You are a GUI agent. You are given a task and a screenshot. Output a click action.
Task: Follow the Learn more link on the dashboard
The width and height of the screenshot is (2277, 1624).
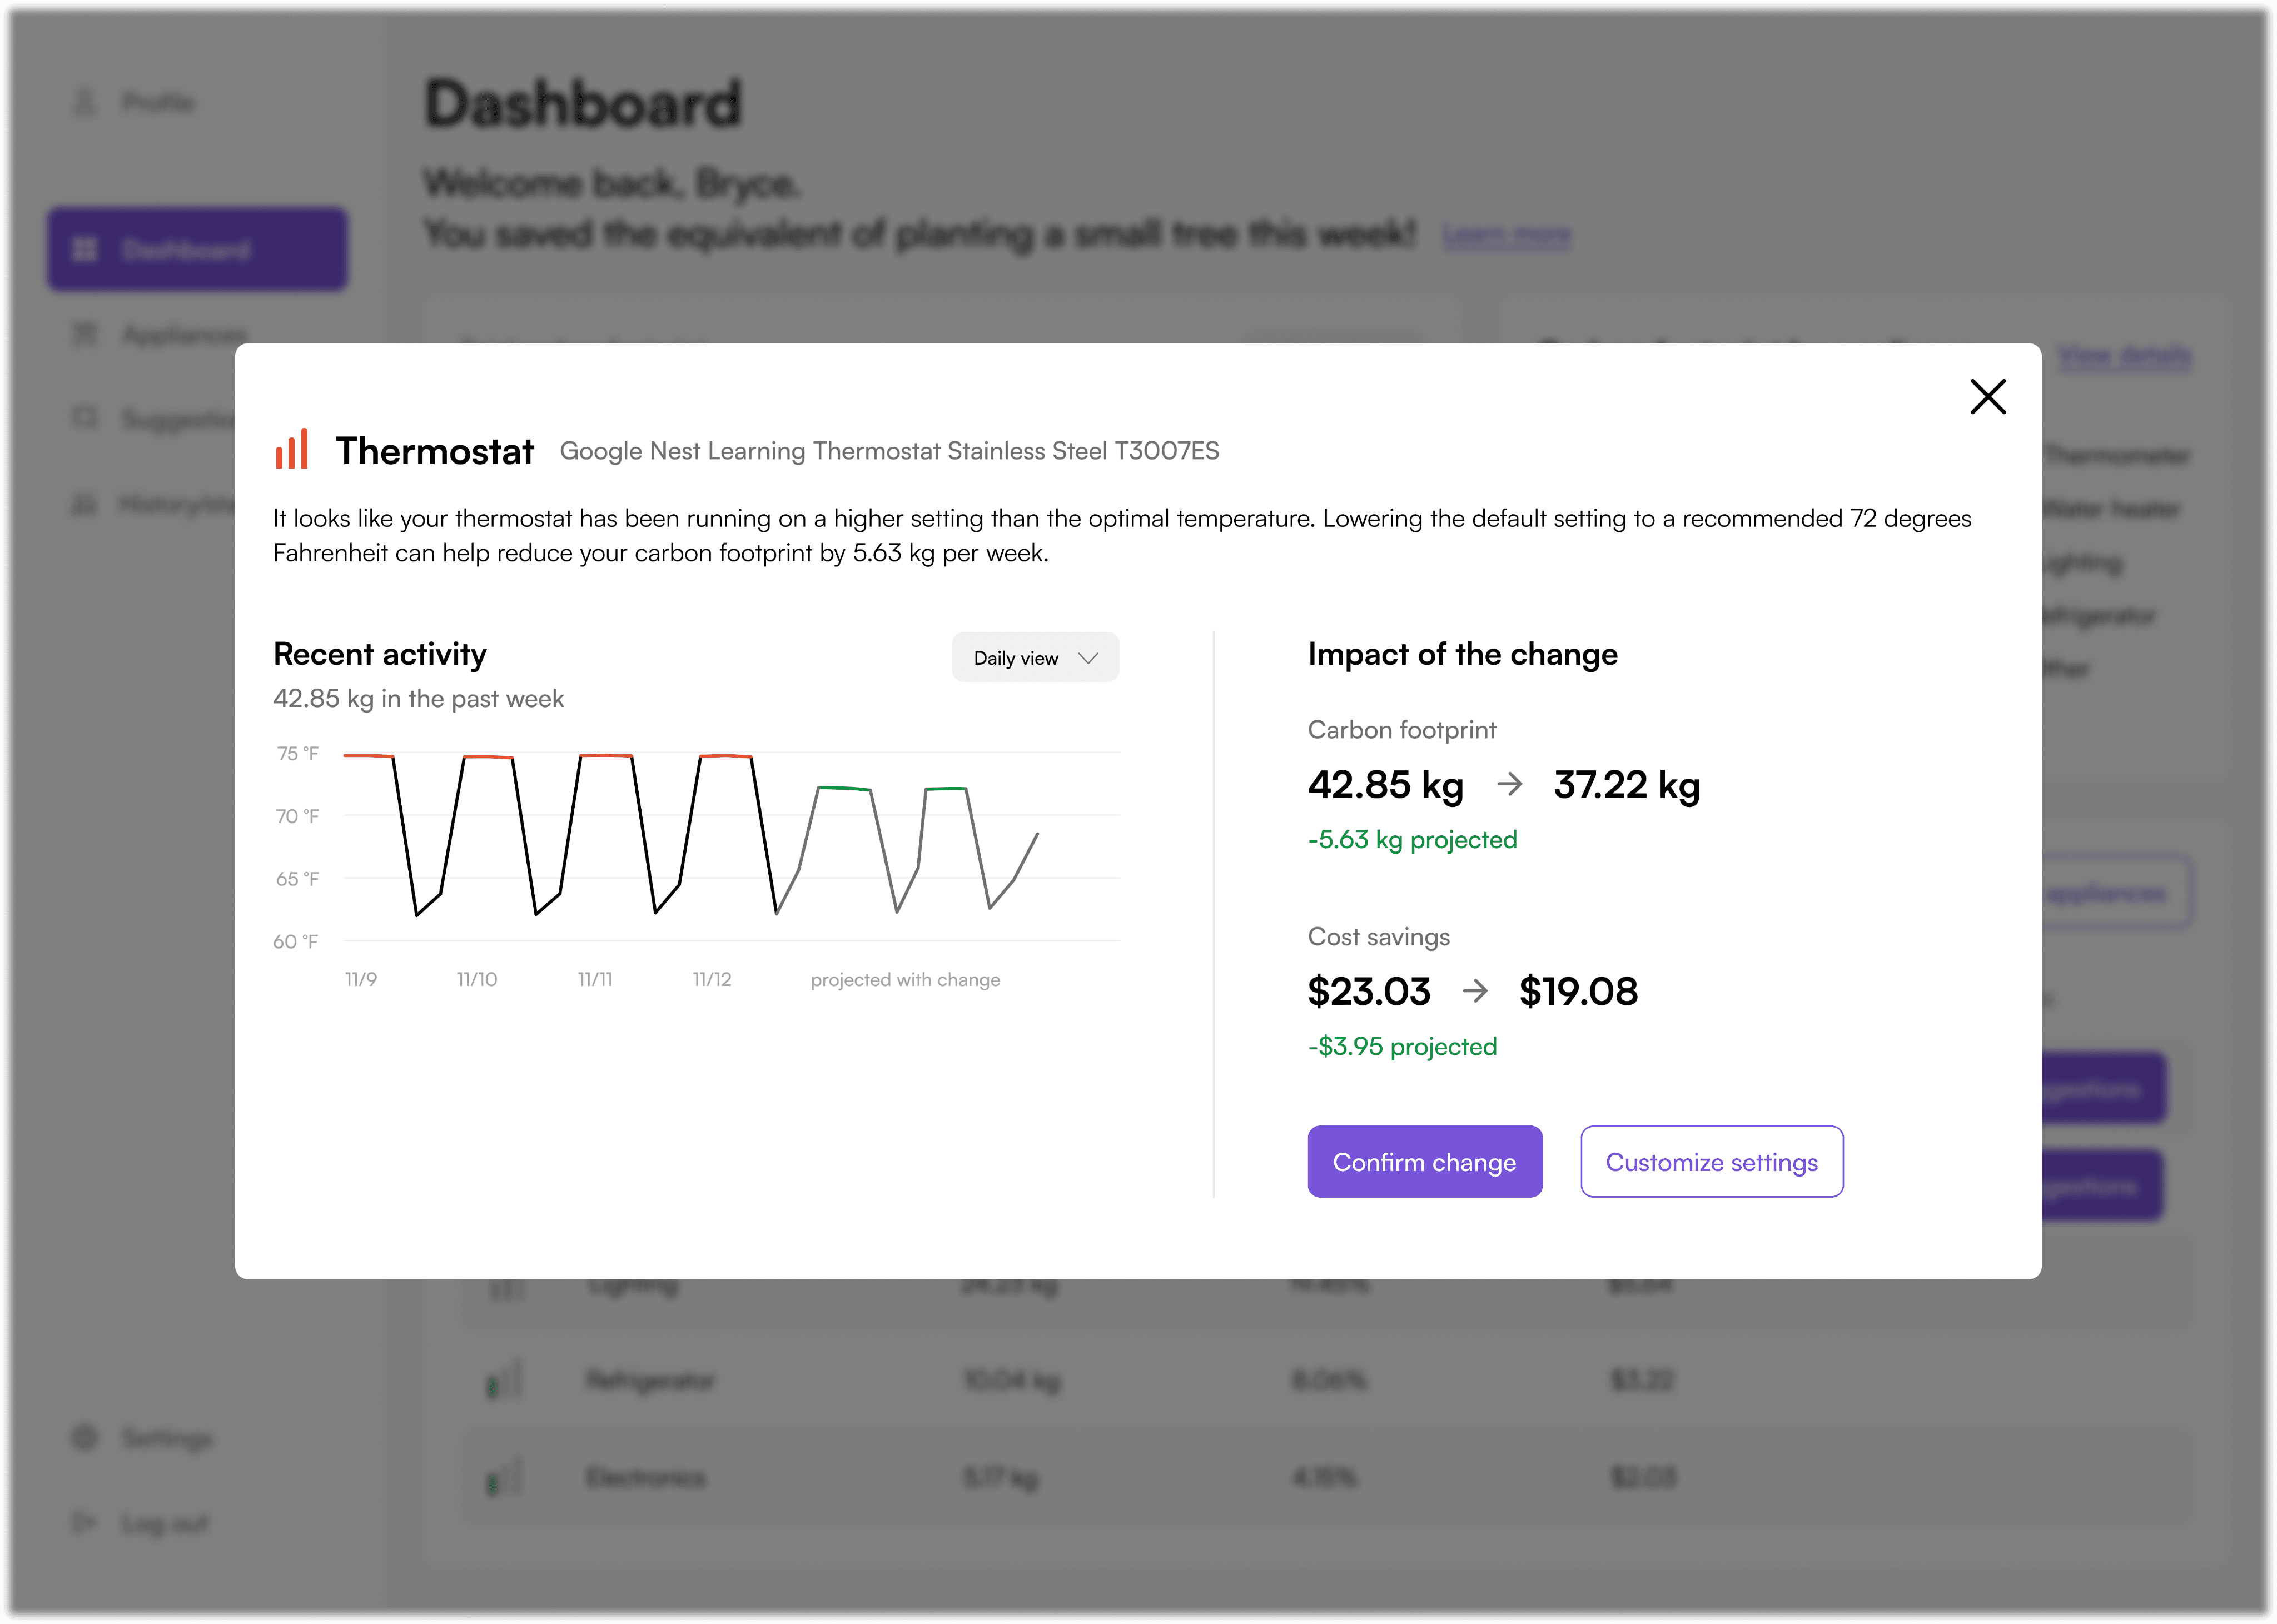1506,236
